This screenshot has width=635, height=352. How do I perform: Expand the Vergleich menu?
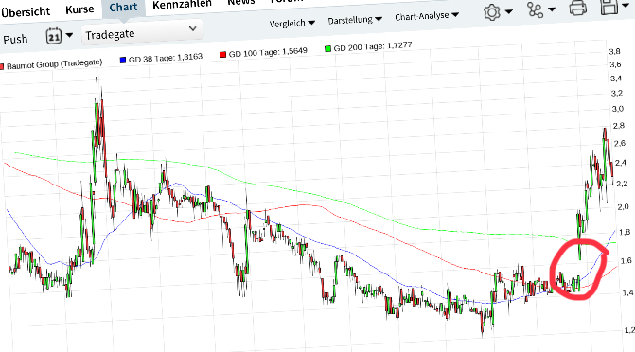292,23
